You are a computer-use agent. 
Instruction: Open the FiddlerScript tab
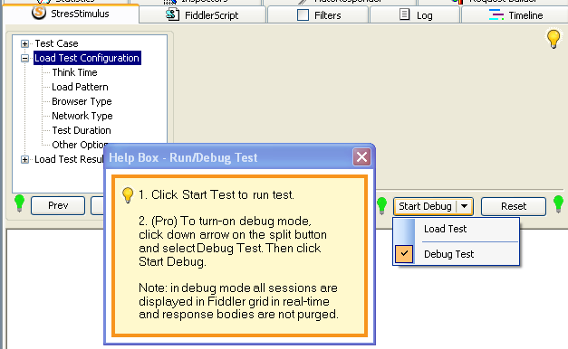point(203,15)
